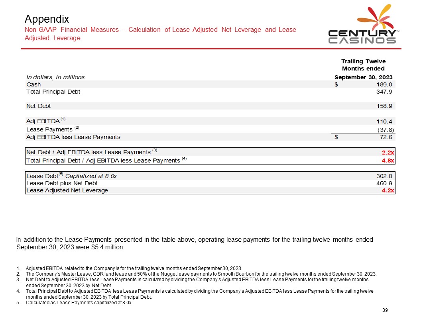This screenshot has height=325, width=421.
Task: Click the value 460.9
Action: tap(384, 183)
